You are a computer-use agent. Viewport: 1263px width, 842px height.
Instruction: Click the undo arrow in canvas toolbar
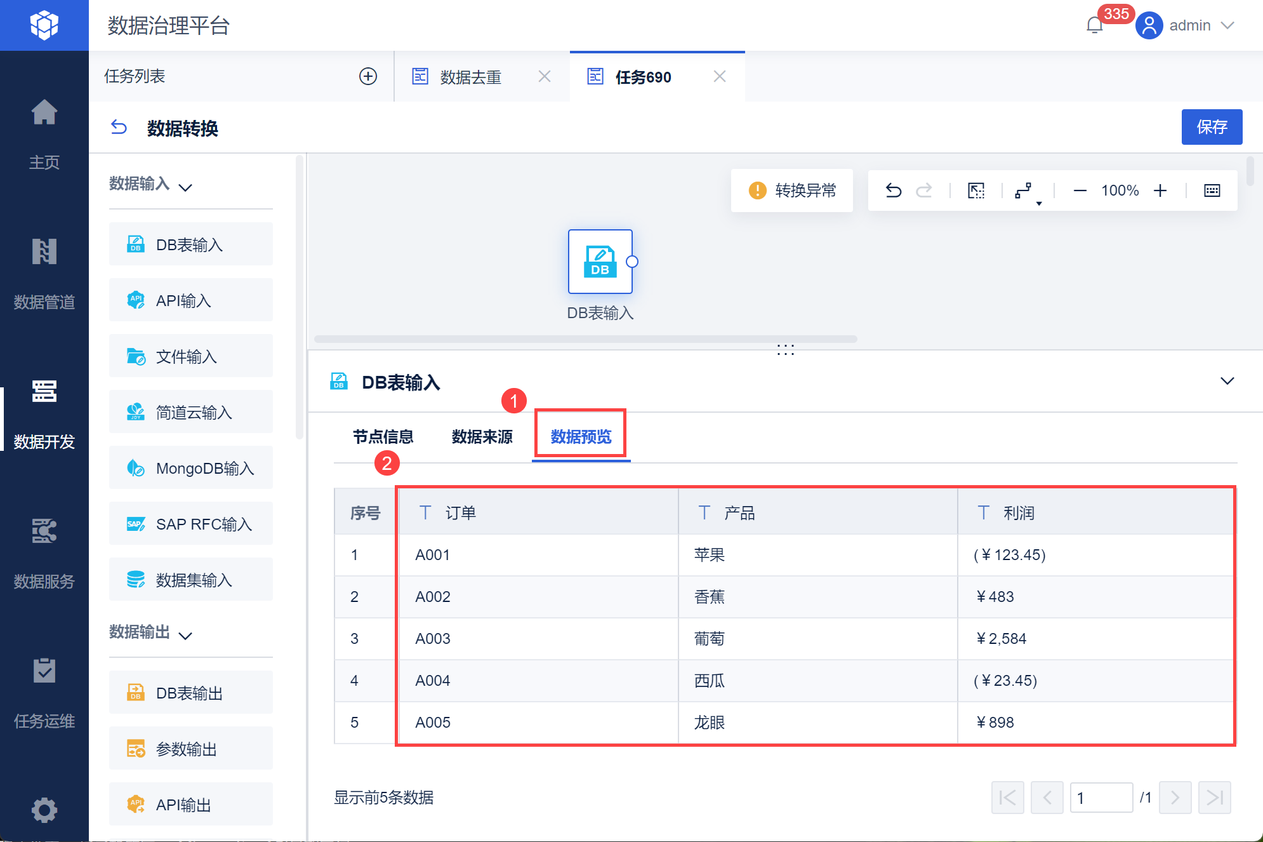(894, 190)
